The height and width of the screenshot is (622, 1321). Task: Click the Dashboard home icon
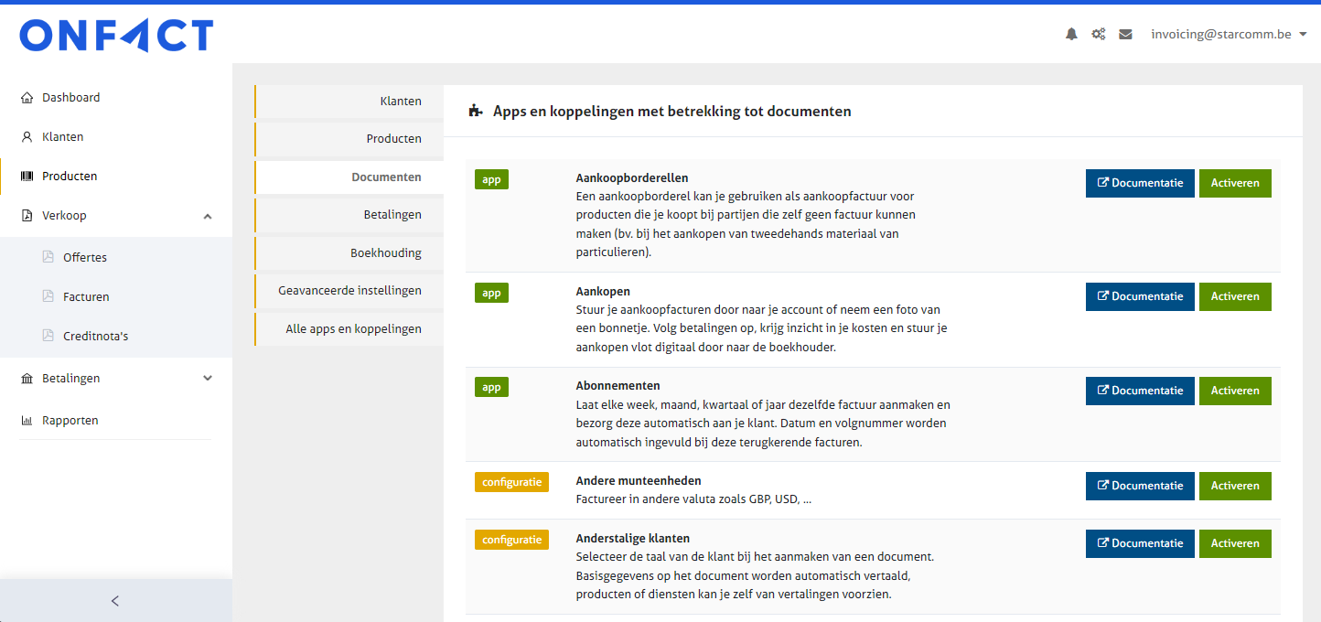click(27, 98)
